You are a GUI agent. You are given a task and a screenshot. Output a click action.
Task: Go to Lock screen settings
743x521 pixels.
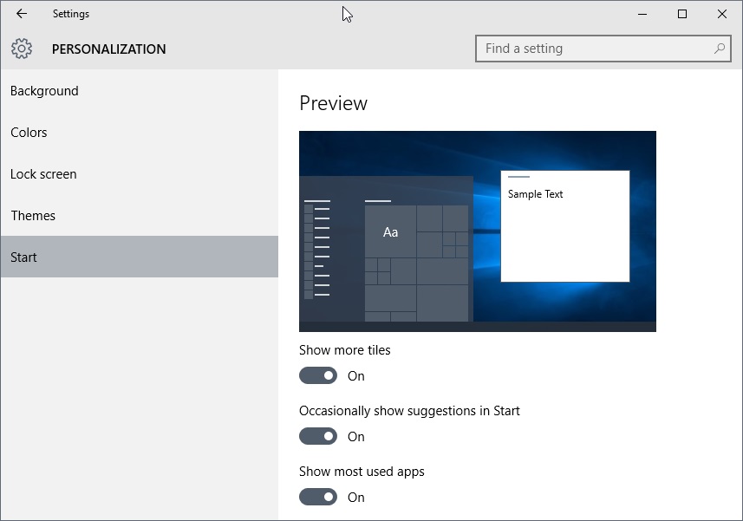pyautogui.click(x=140, y=174)
